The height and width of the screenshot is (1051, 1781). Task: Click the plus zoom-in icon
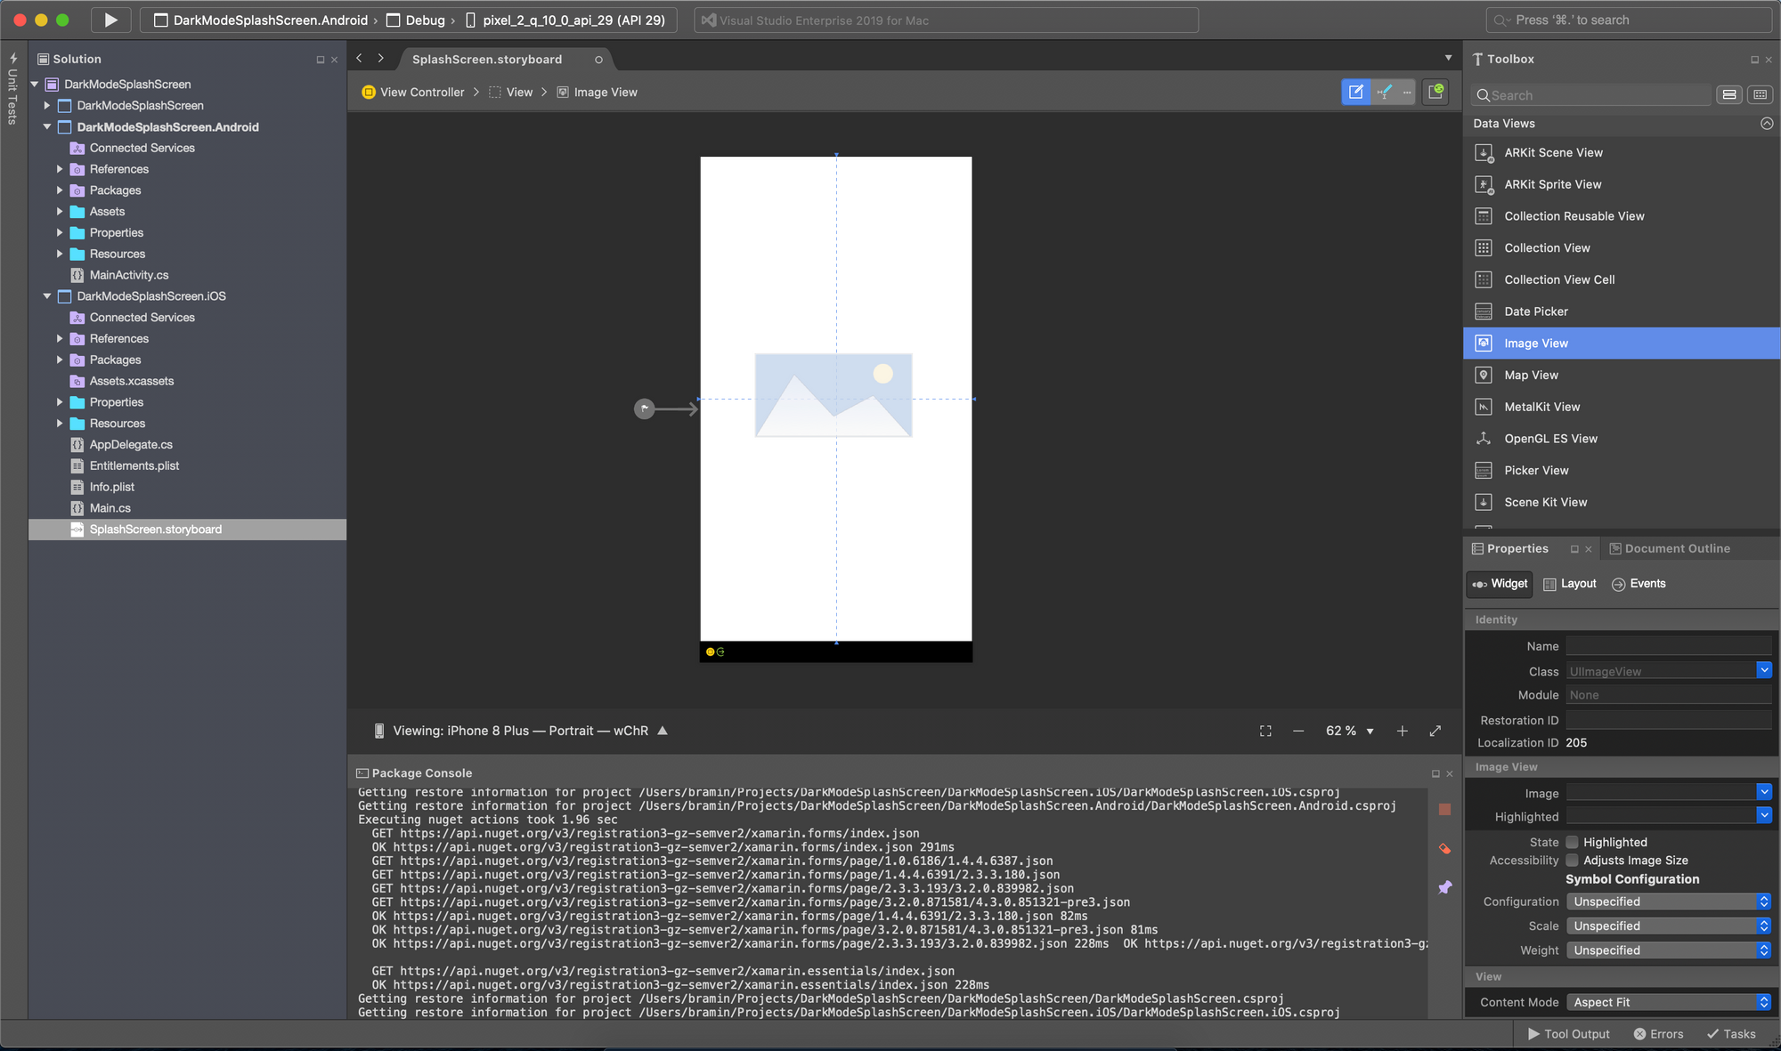tap(1402, 731)
